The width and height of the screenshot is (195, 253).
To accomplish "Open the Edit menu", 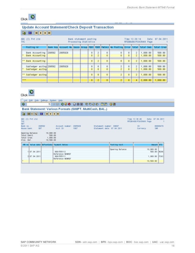I will (31, 100).
